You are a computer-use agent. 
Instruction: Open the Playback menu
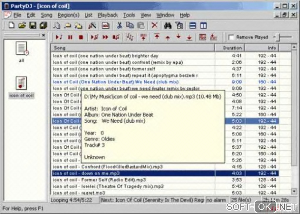108,15
